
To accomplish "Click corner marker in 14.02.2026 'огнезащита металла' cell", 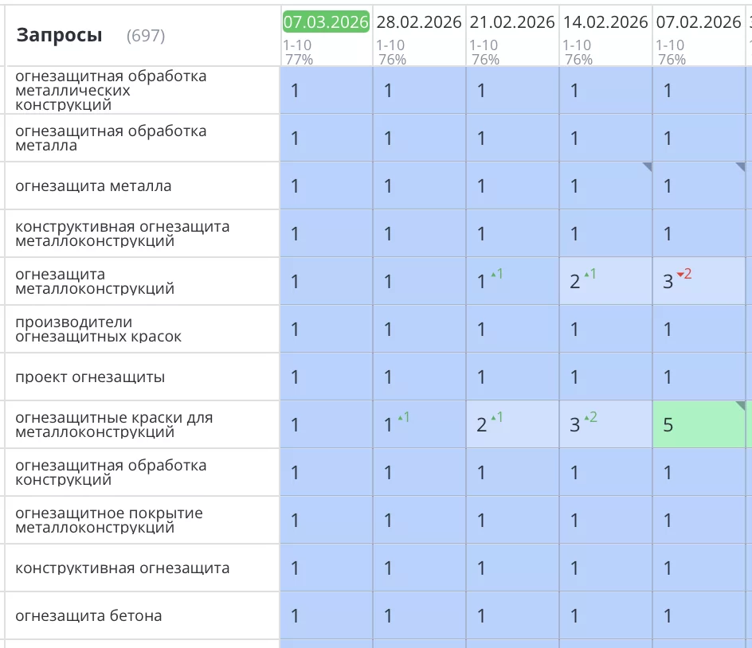I will [x=647, y=166].
